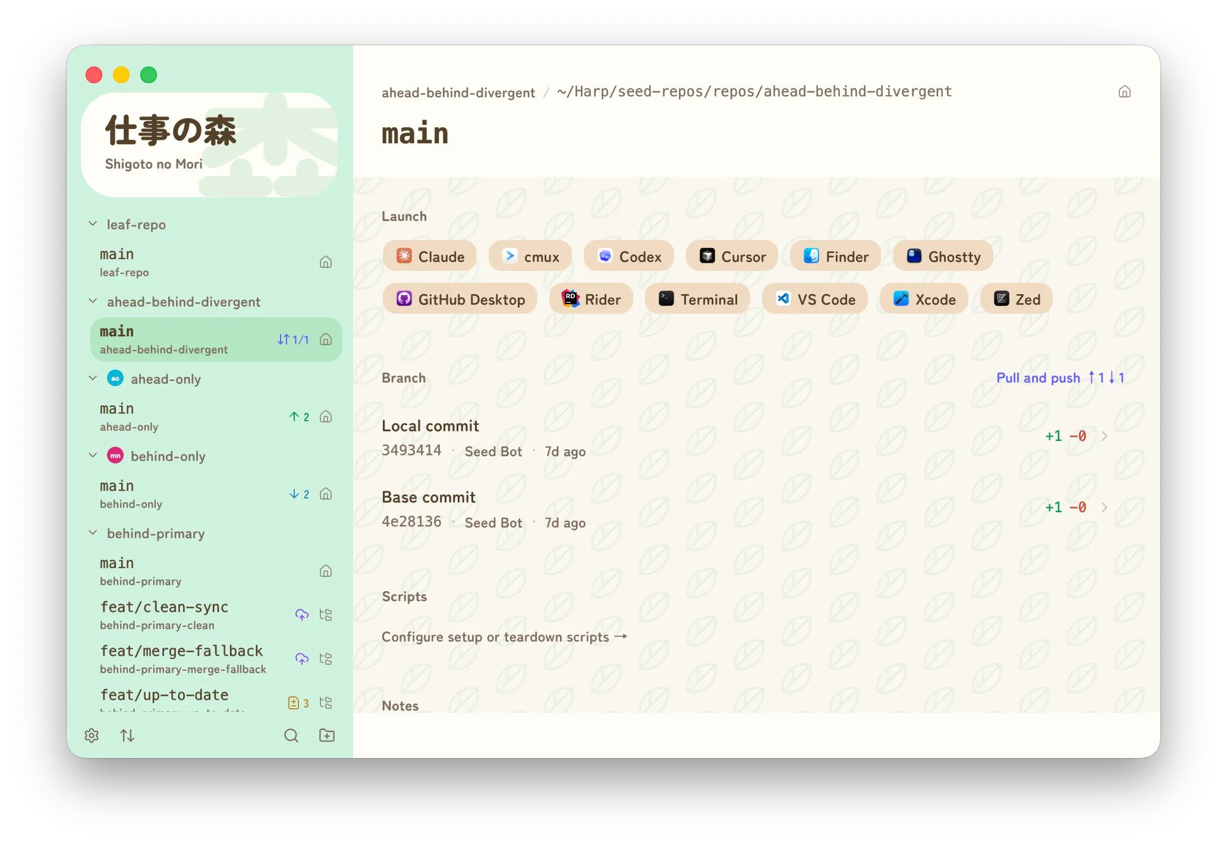Open in Terminal

click(x=698, y=299)
